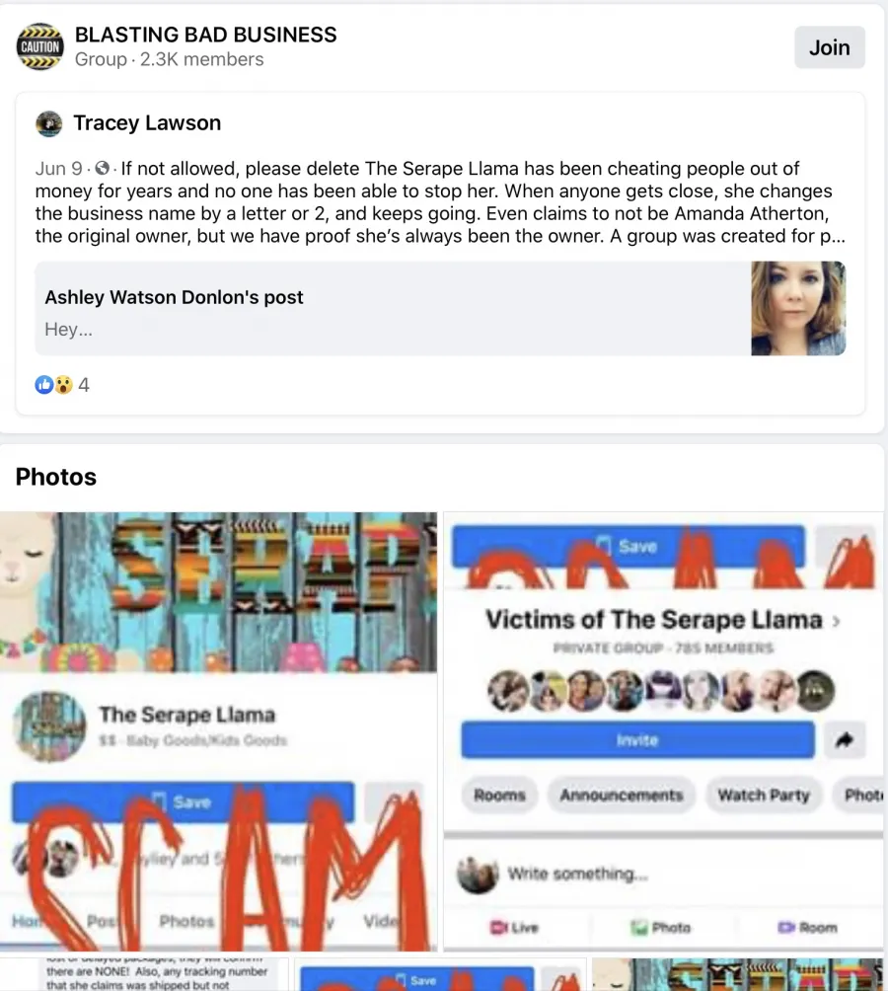Image resolution: width=888 pixels, height=991 pixels.
Task: Open Tracey Lawson's profile name link
Action: click(x=147, y=122)
